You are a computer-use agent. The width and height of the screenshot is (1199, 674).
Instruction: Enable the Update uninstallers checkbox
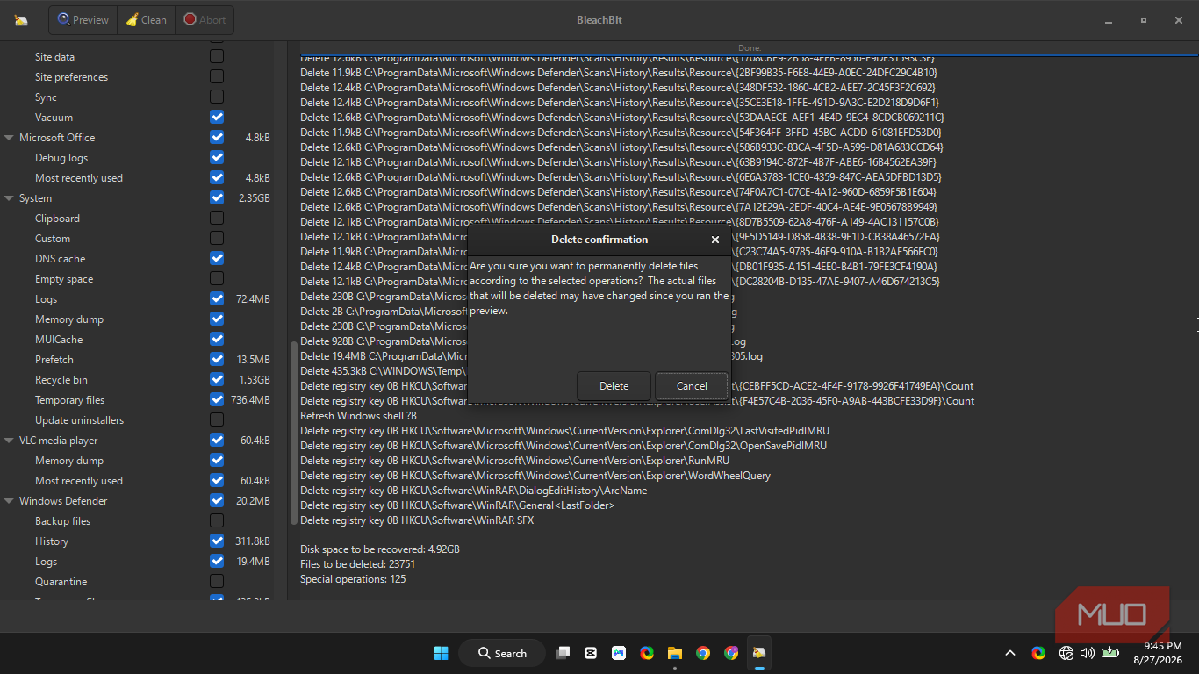pyautogui.click(x=217, y=420)
